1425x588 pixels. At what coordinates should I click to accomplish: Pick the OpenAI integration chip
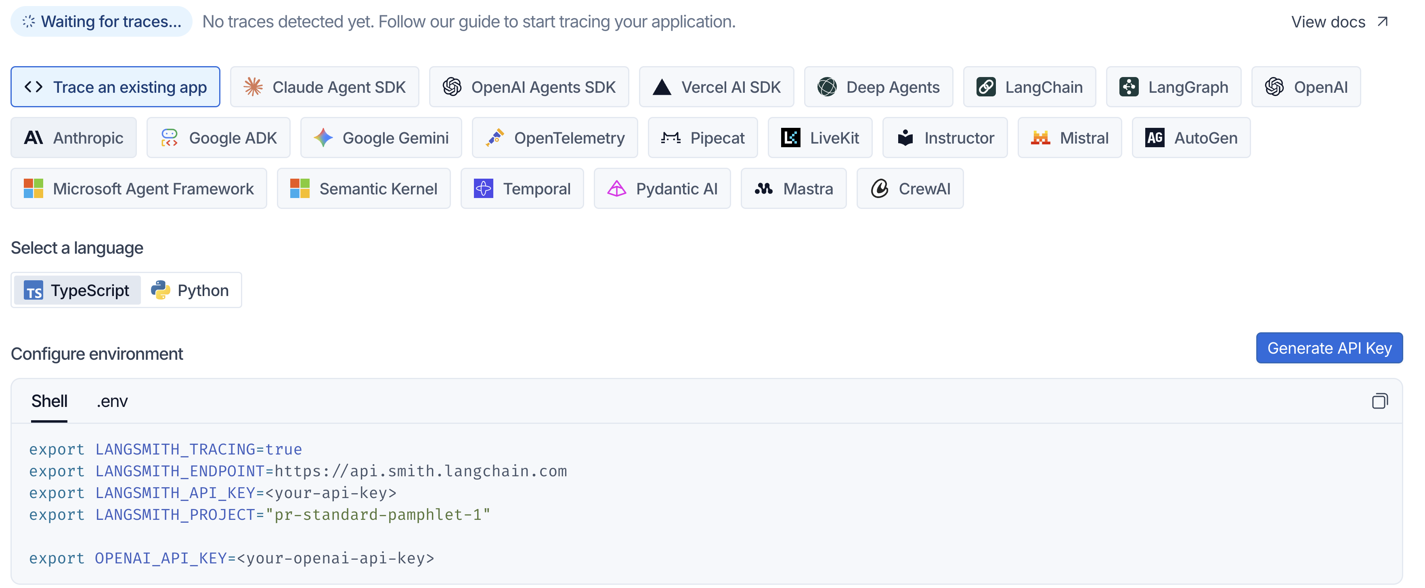(x=1306, y=87)
